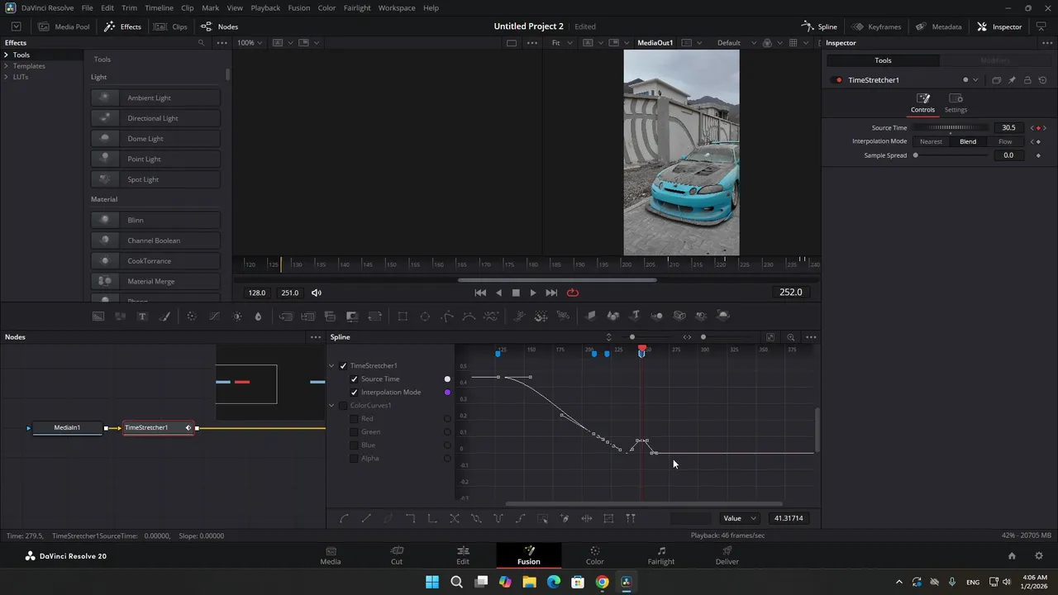The image size is (1058, 595).
Task: Select Nearest interpolation mode
Action: [x=931, y=141]
